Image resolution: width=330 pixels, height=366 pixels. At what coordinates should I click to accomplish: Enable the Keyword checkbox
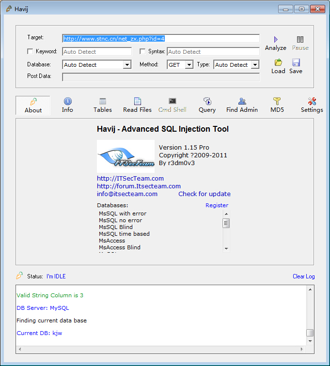pyautogui.click(x=30, y=51)
